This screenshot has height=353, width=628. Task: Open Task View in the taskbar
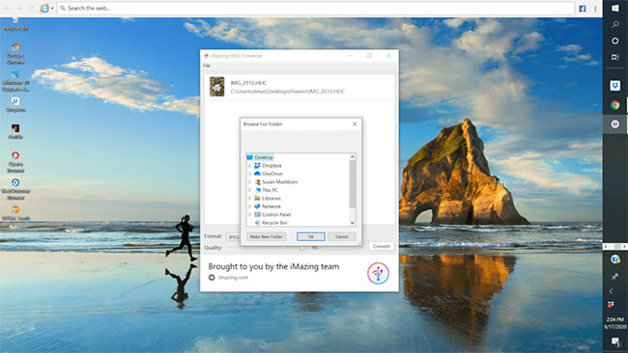tap(615, 57)
